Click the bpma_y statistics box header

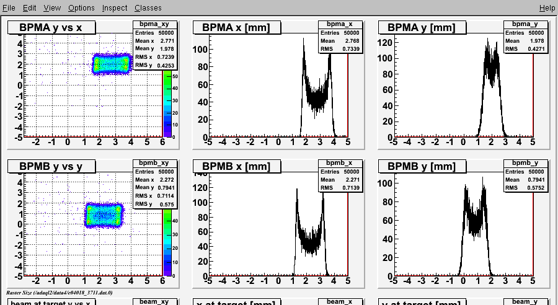pyautogui.click(x=525, y=24)
